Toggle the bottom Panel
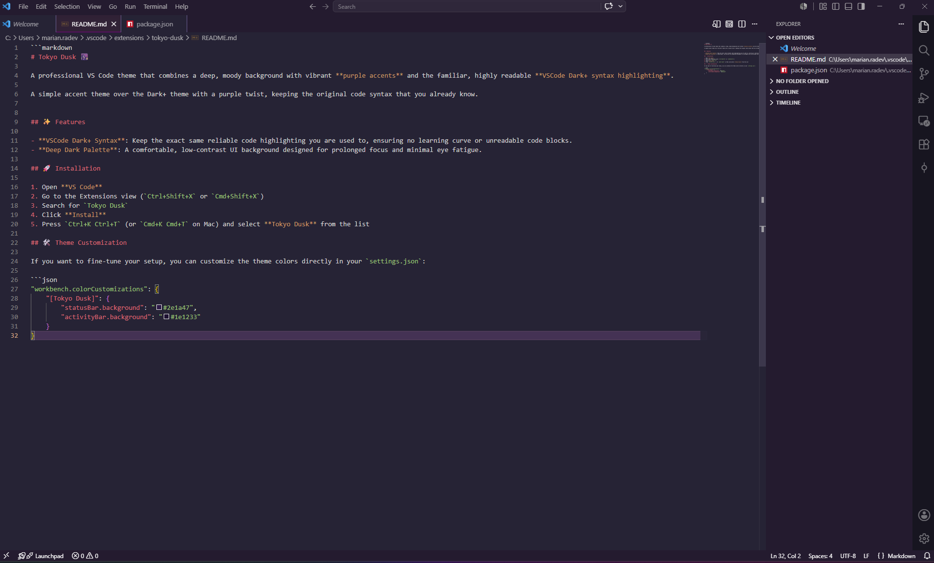The width and height of the screenshot is (934, 563). [848, 6]
